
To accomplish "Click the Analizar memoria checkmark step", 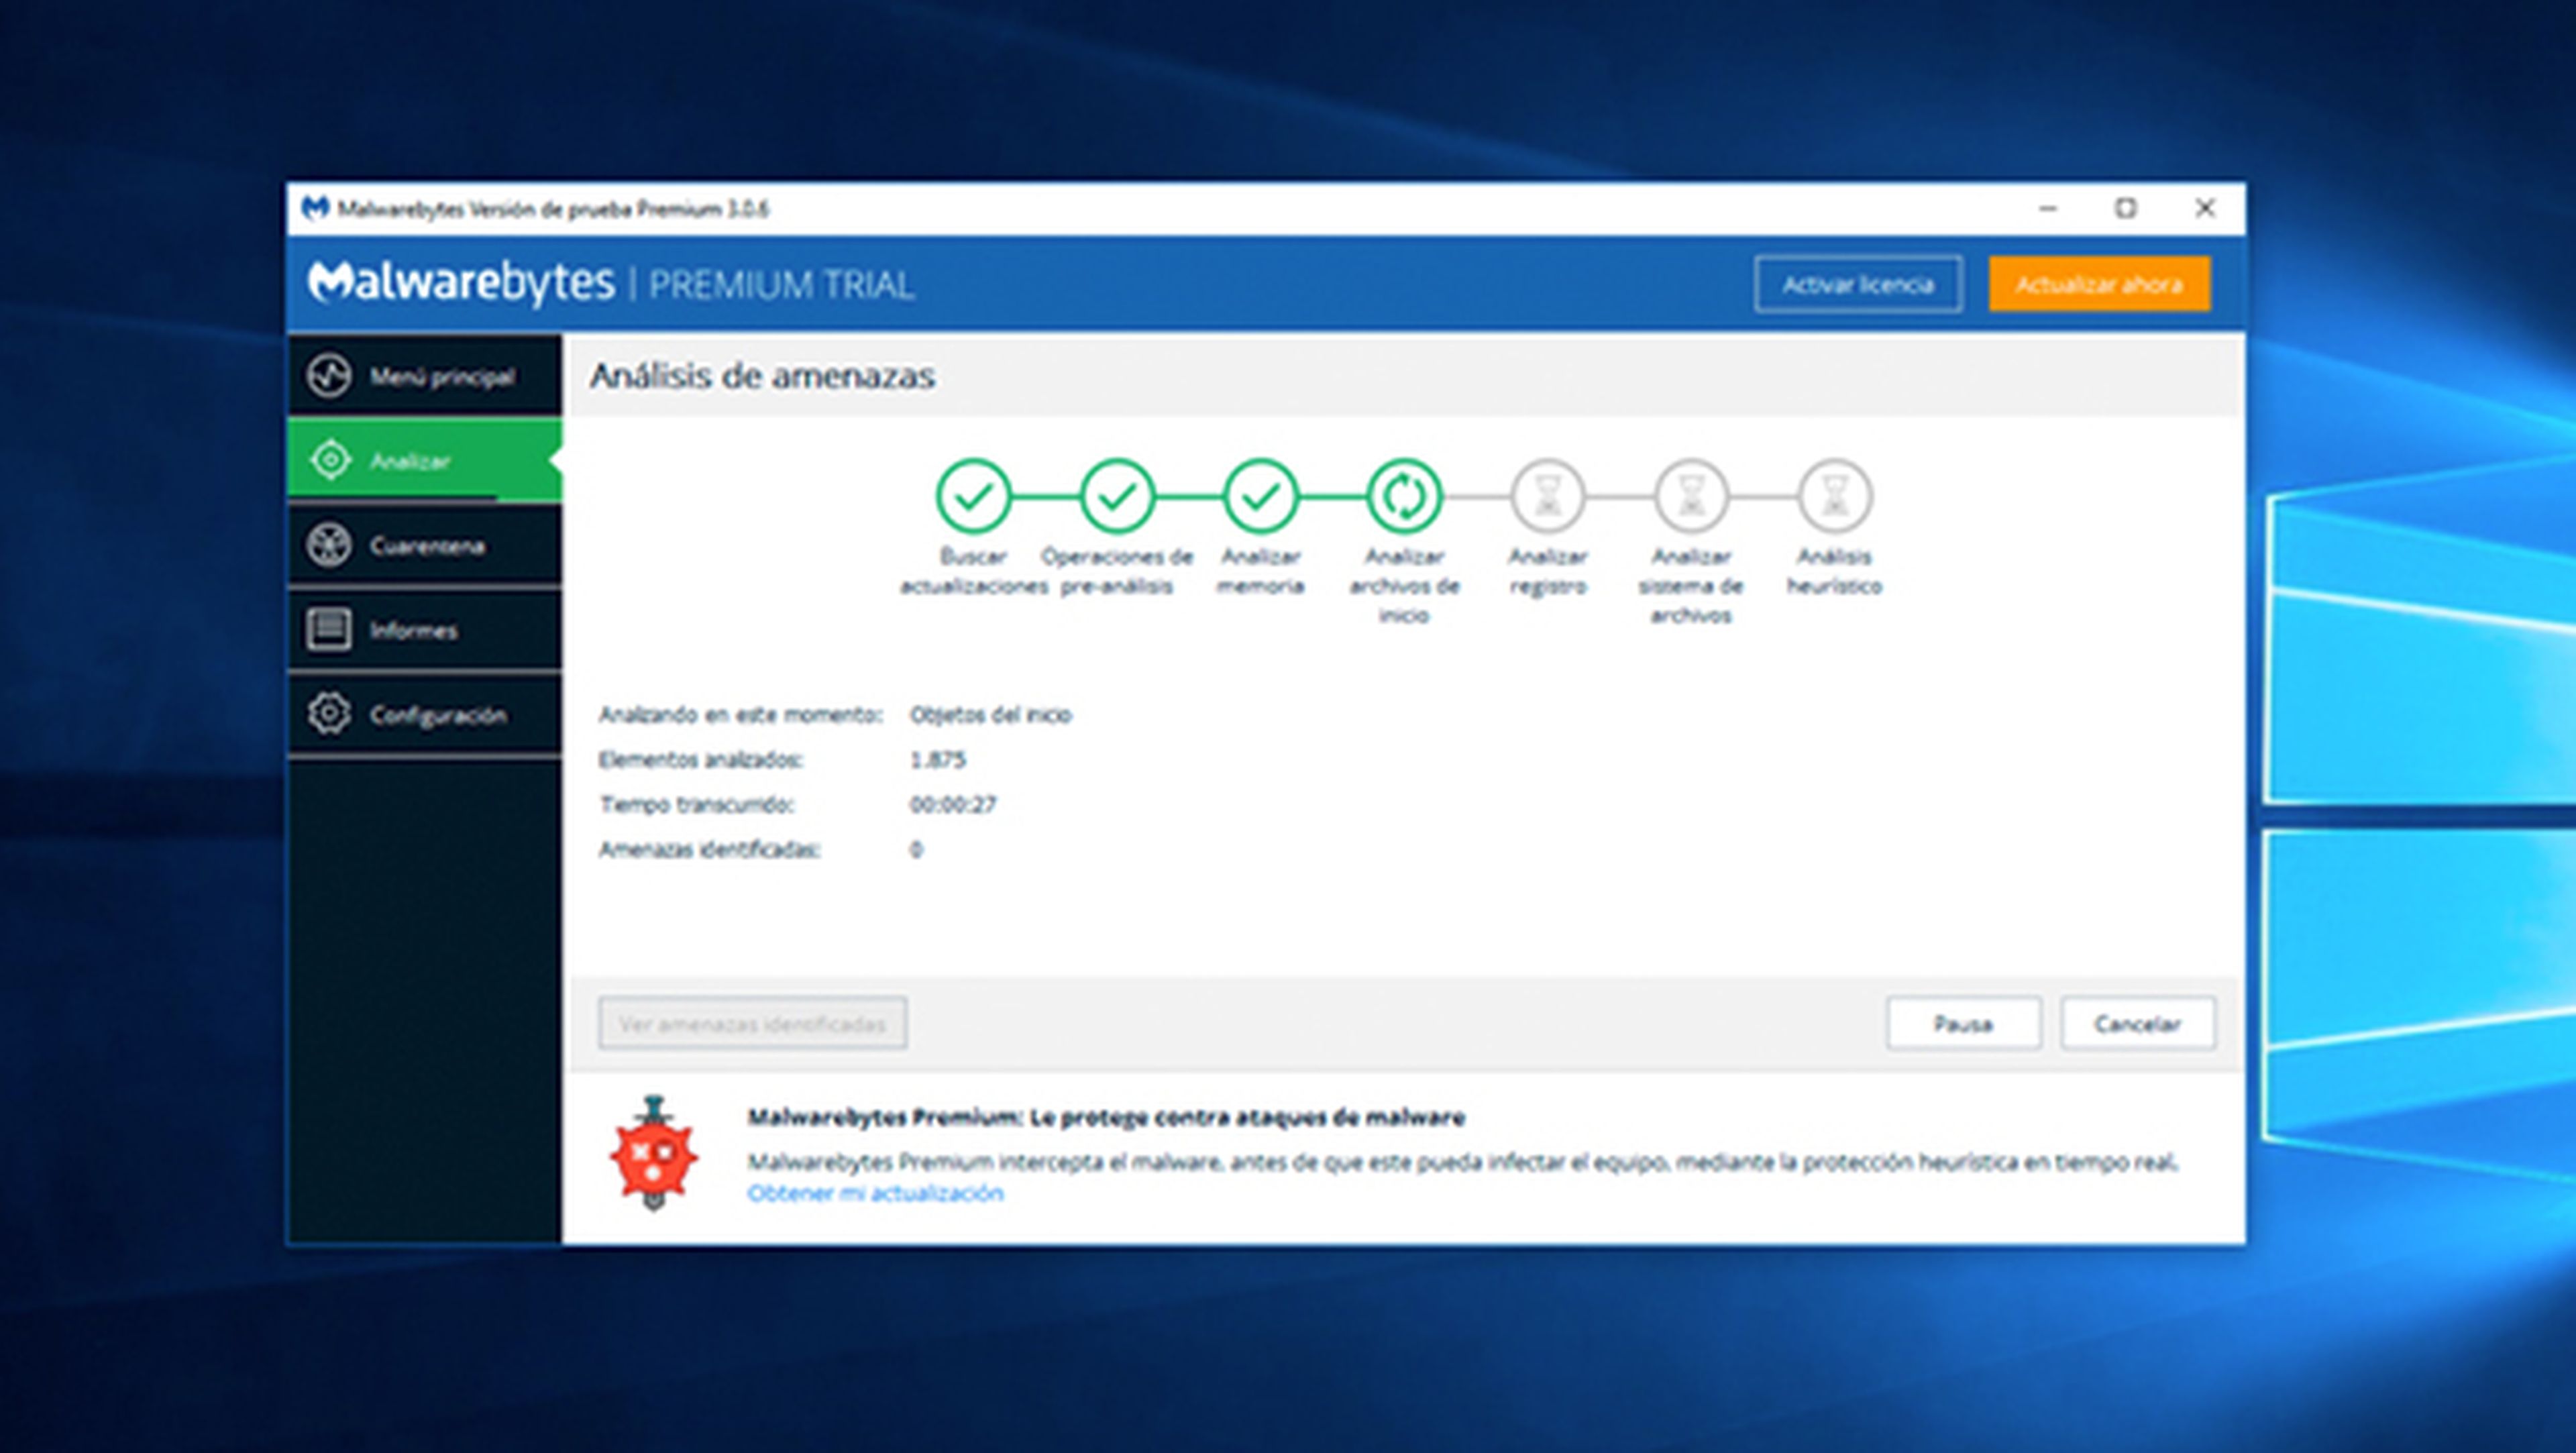I will pos(1260,496).
